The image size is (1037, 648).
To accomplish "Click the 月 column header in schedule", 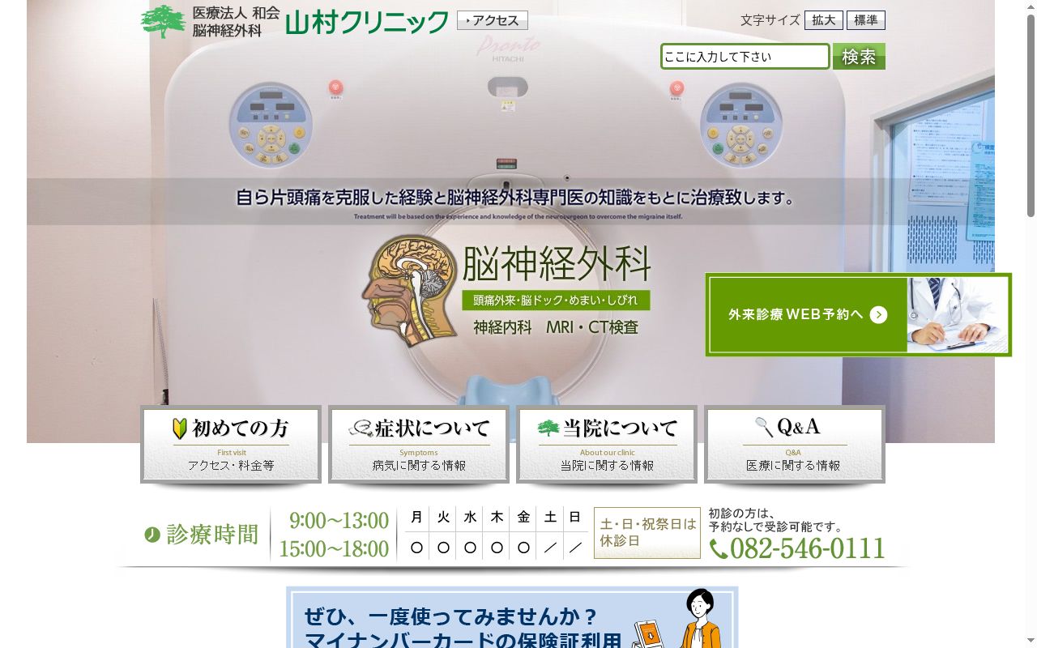I will (x=416, y=517).
